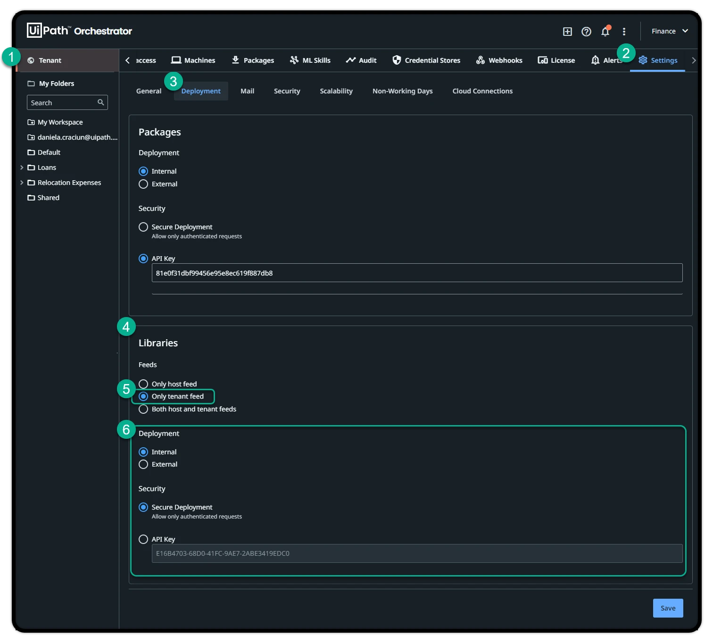
Task: Open the Security settings tab
Action: (287, 91)
